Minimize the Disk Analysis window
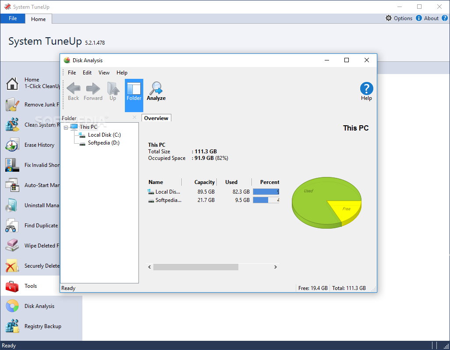 click(327, 60)
